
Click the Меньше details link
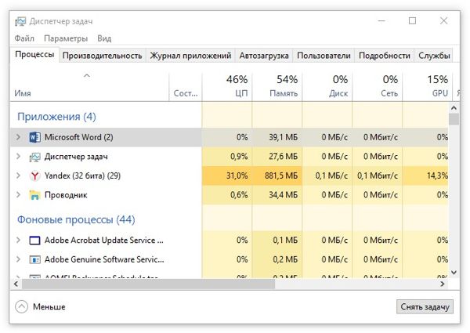[49, 306]
